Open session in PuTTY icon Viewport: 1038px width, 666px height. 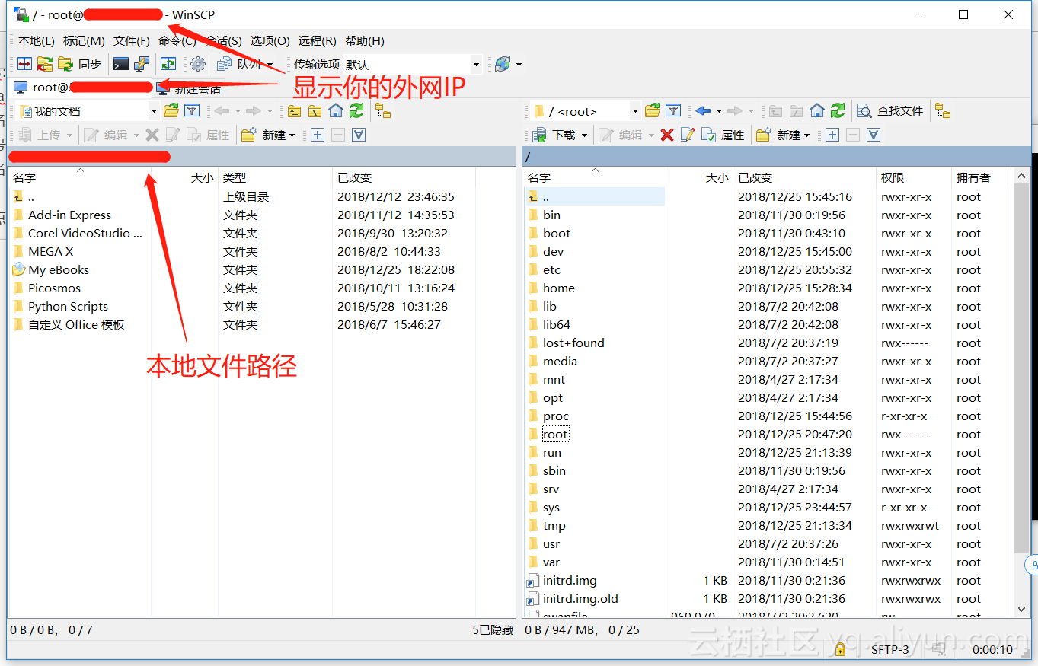(142, 65)
